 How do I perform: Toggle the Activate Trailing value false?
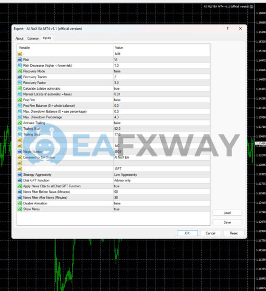click(x=162, y=123)
